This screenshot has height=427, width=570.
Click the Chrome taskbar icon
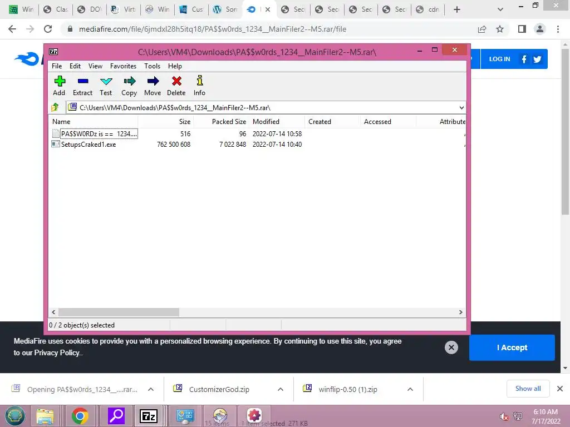pyautogui.click(x=80, y=416)
